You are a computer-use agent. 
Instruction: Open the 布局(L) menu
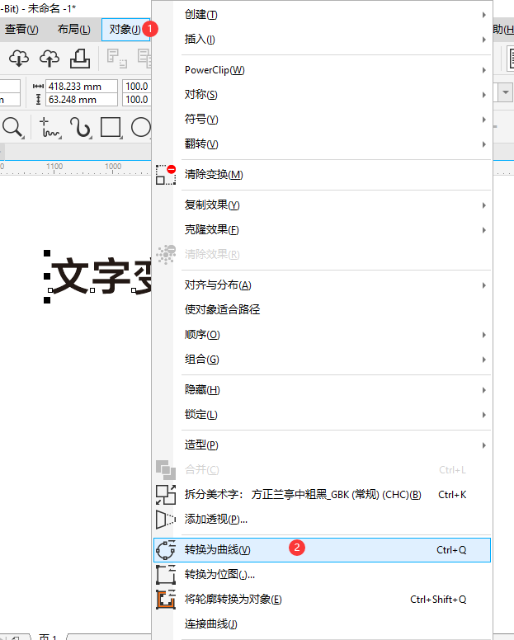tap(74, 30)
